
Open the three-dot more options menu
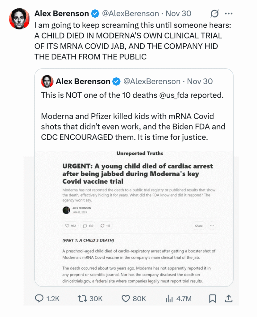click(x=229, y=14)
